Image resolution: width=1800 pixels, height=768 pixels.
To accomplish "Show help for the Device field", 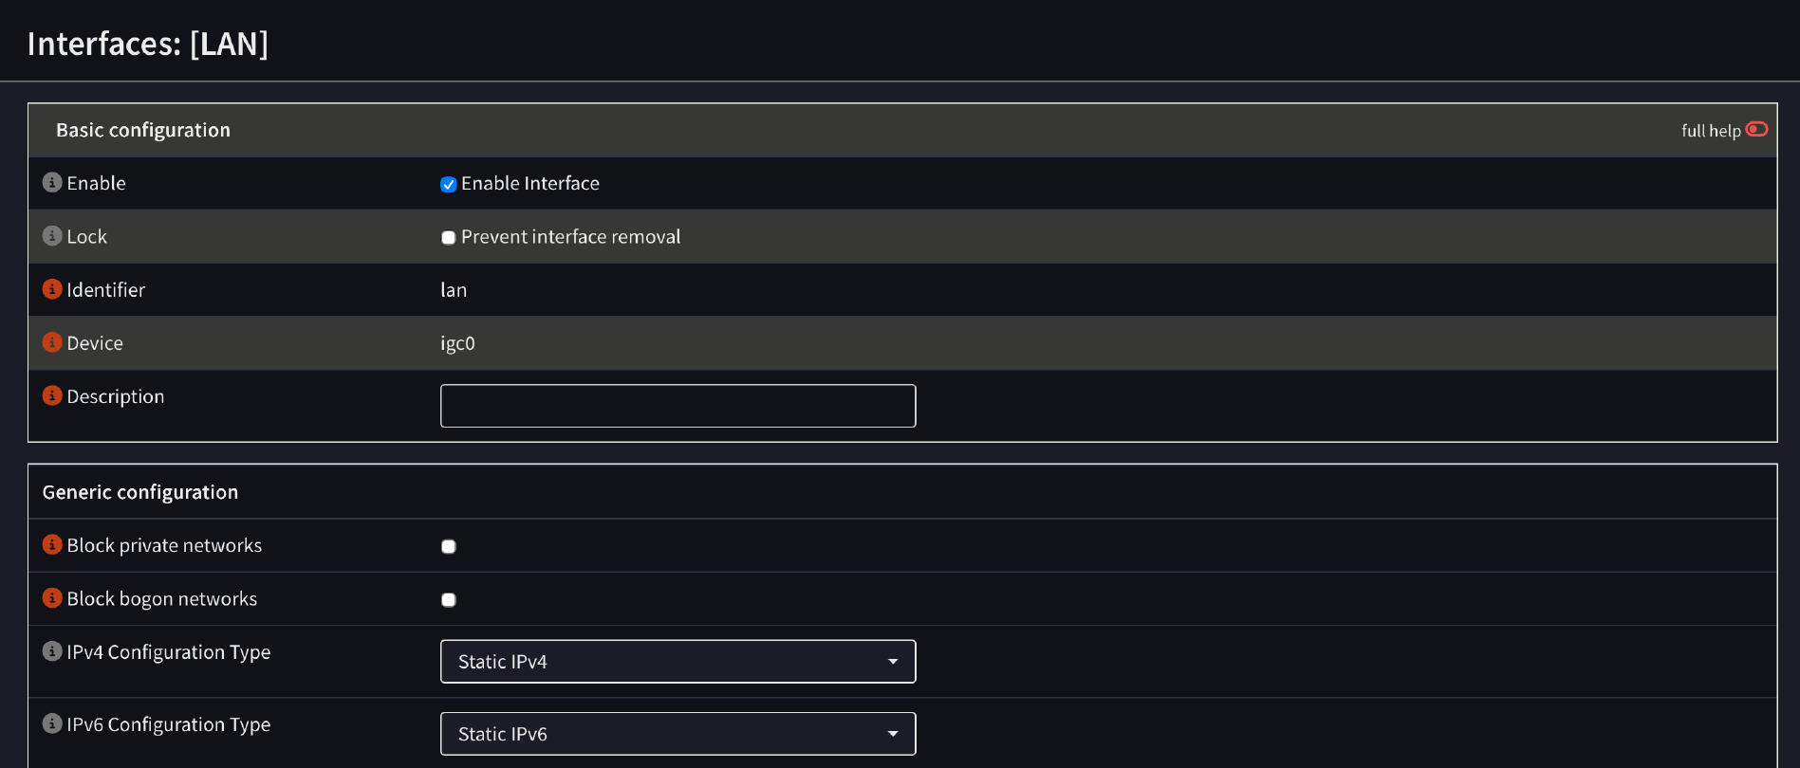I will [52, 342].
